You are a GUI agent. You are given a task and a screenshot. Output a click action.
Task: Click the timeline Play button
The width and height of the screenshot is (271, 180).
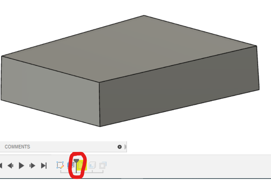[21, 165]
